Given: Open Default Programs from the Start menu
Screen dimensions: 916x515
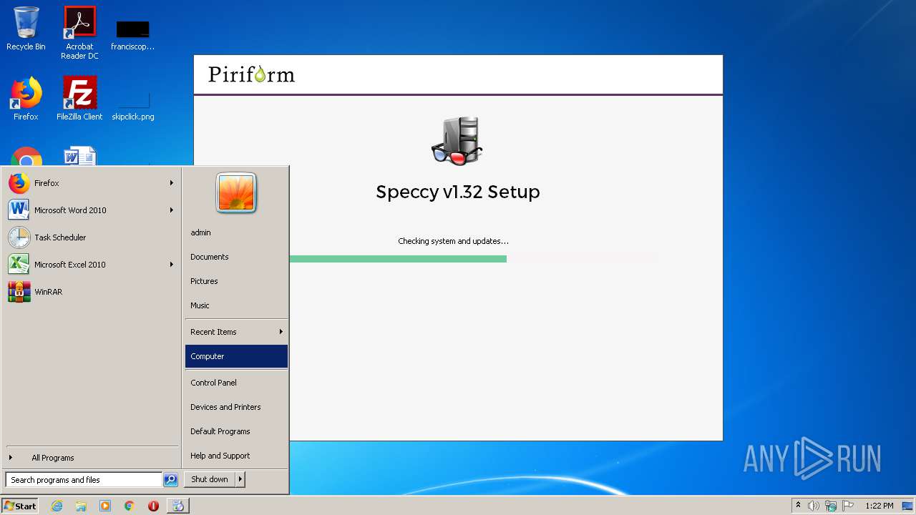Looking at the screenshot, I should pyautogui.click(x=236, y=431).
